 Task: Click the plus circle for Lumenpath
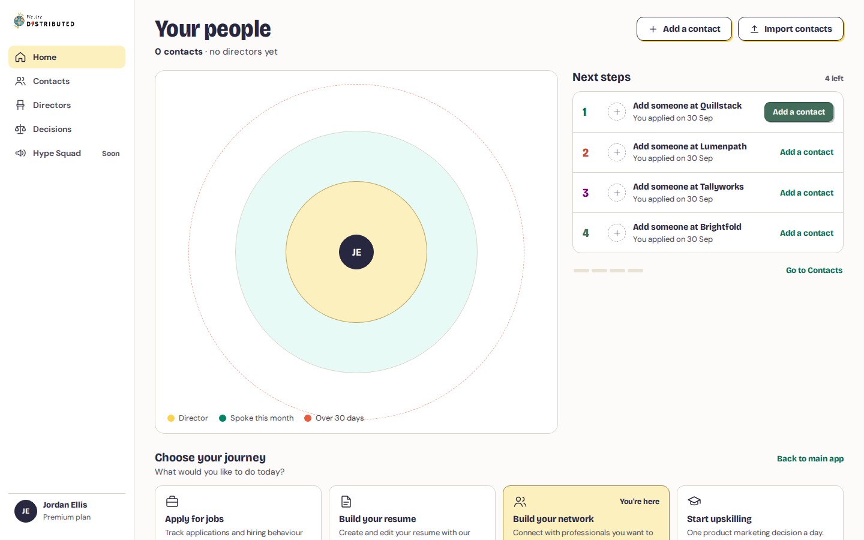point(617,152)
